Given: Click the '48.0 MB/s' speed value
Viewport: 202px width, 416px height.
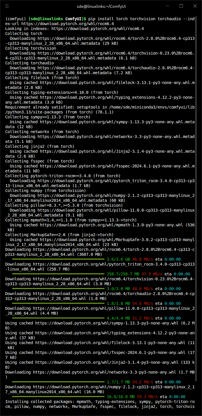Looking at the screenshot, I should click(x=143, y=289).
